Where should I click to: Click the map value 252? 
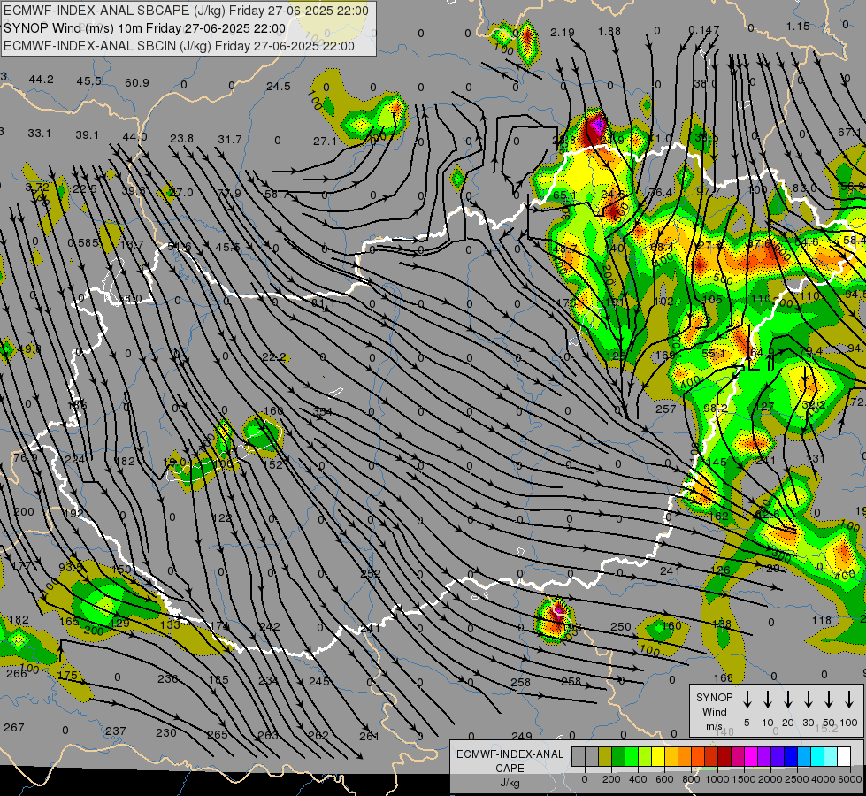pyautogui.click(x=371, y=573)
